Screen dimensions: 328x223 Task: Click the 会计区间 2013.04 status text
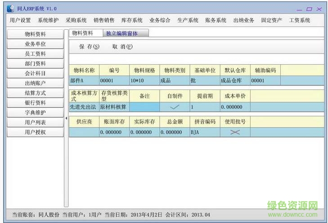point(188,214)
